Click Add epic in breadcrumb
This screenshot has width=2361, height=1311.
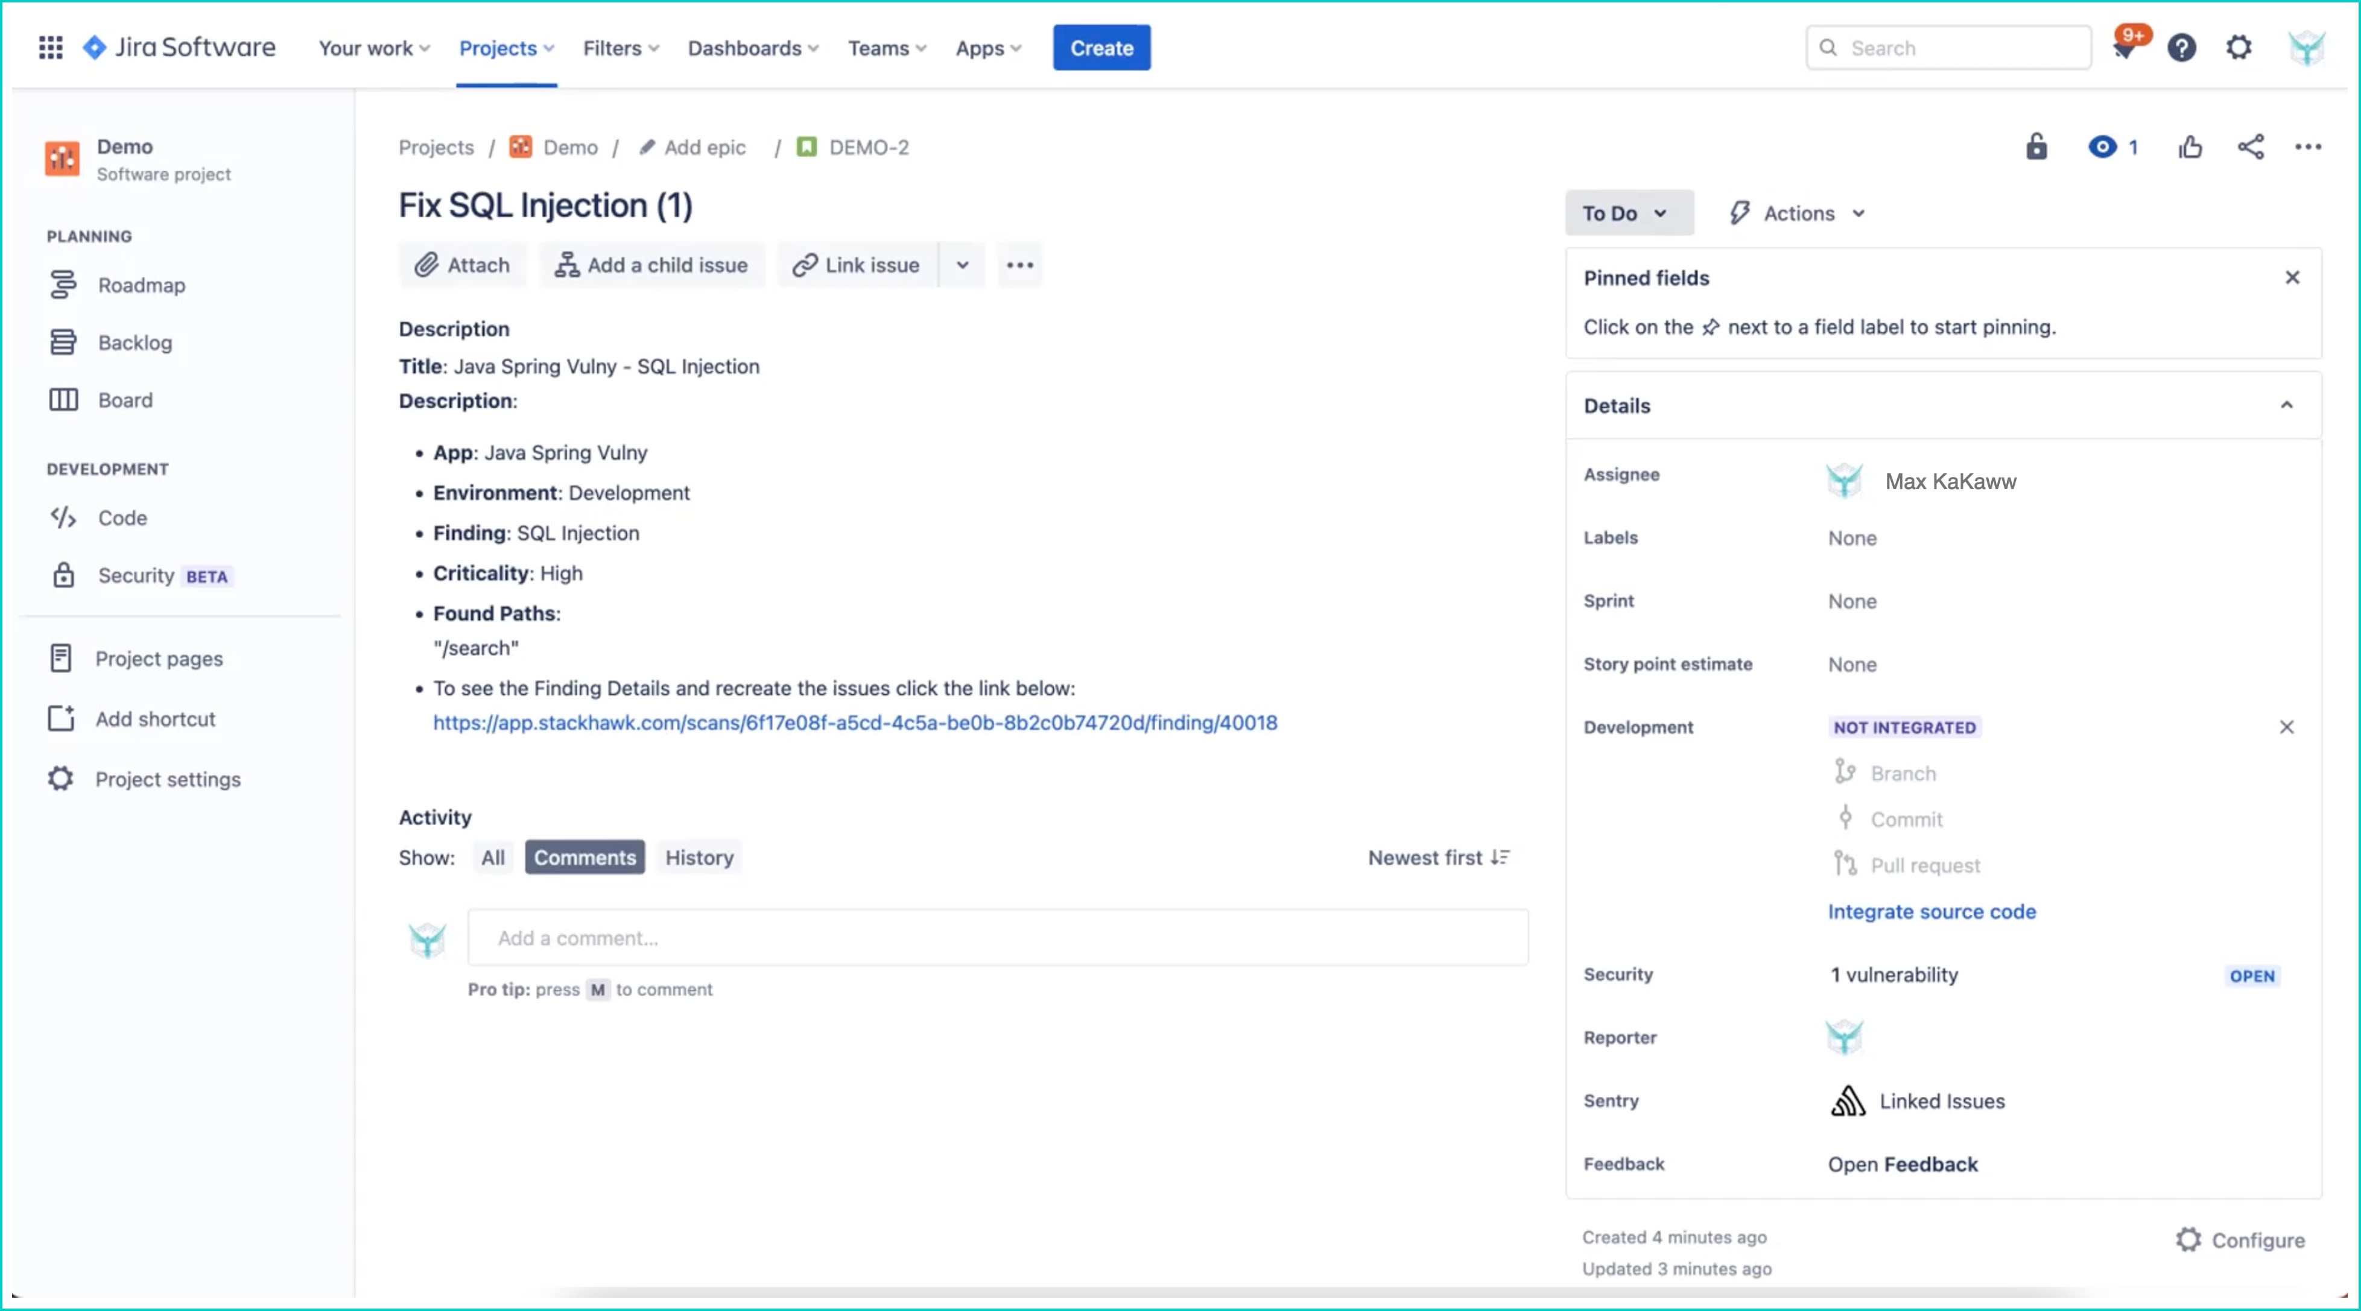(692, 148)
